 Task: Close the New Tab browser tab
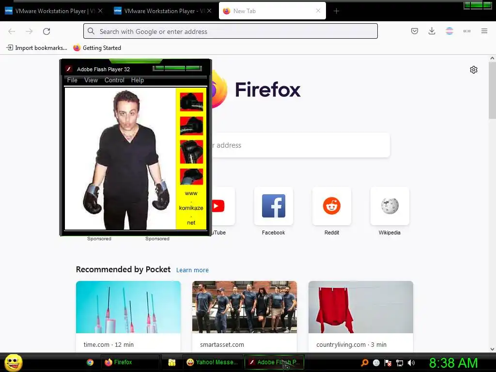click(318, 11)
